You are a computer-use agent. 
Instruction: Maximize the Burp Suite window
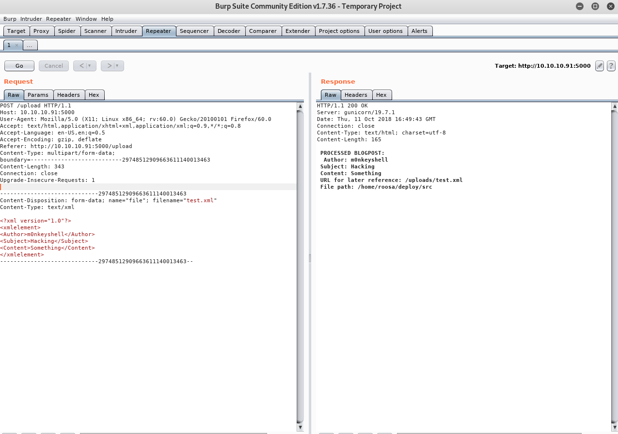click(595, 6)
